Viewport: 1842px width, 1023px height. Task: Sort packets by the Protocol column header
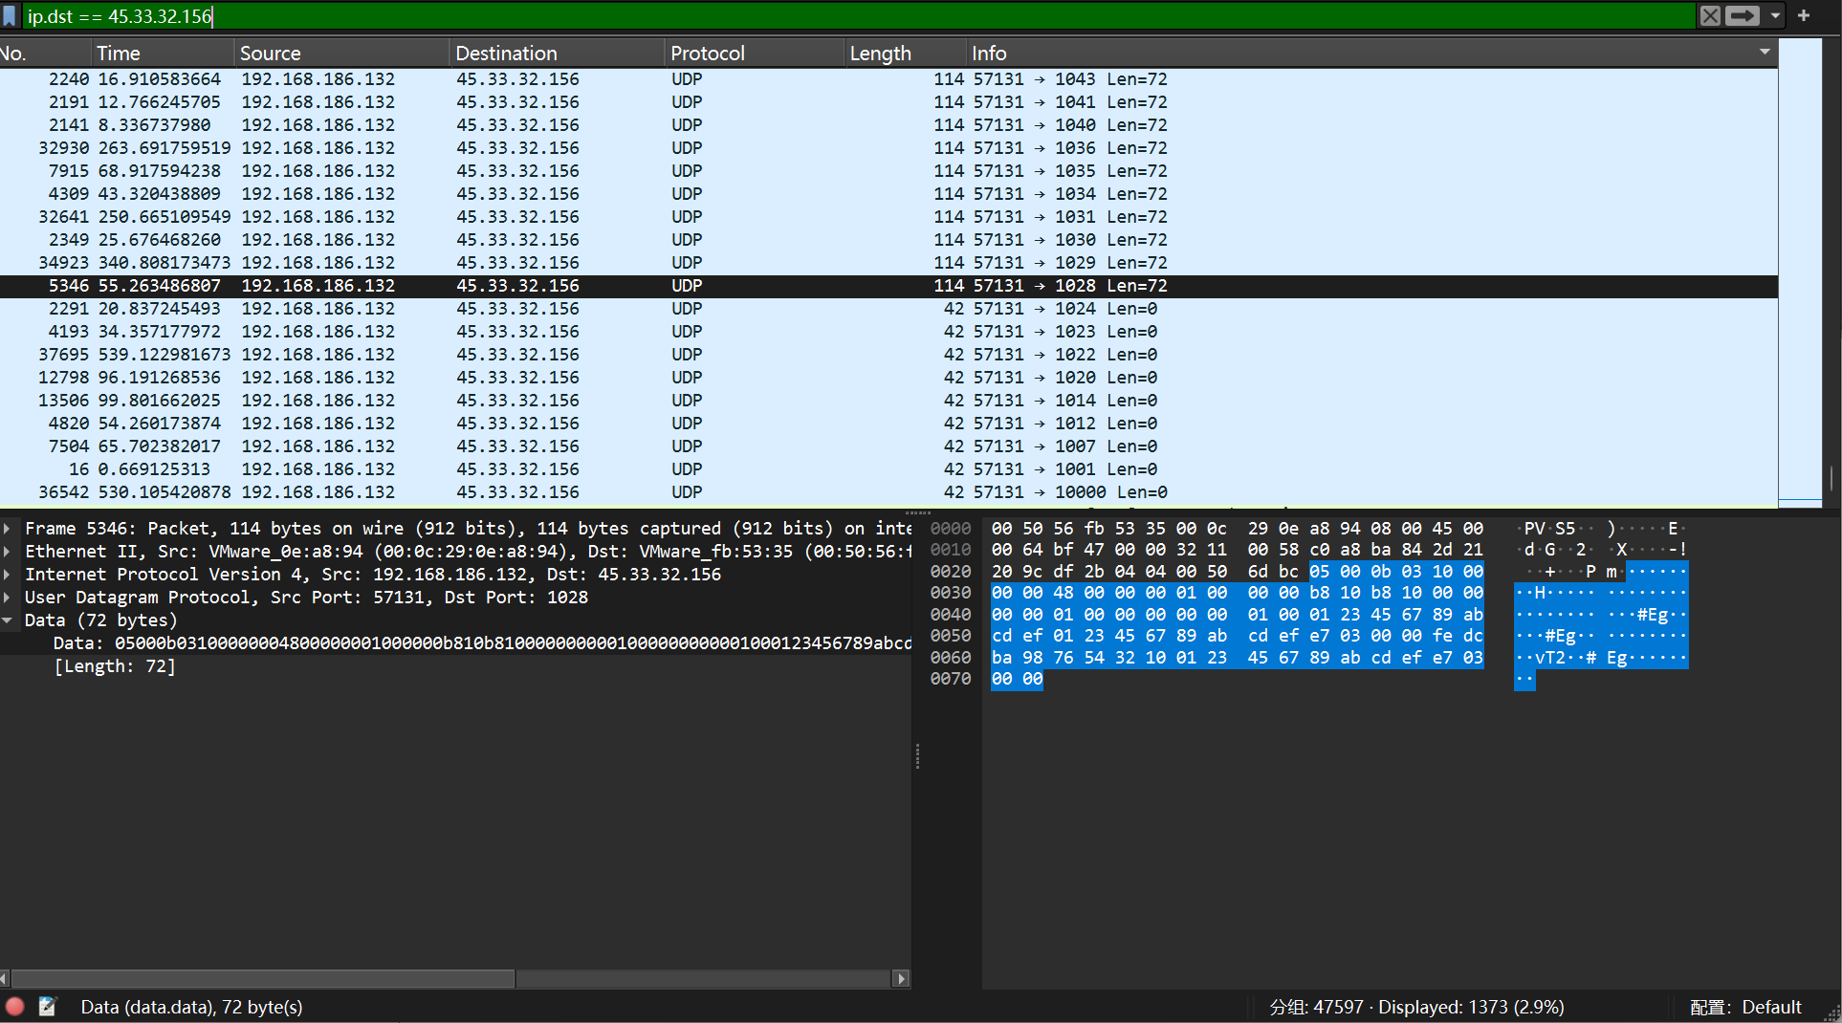707,54
